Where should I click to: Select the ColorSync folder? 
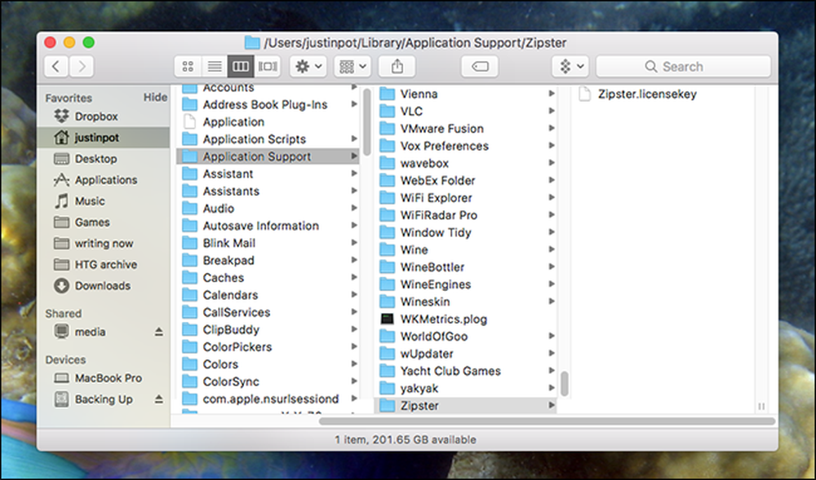268,381
